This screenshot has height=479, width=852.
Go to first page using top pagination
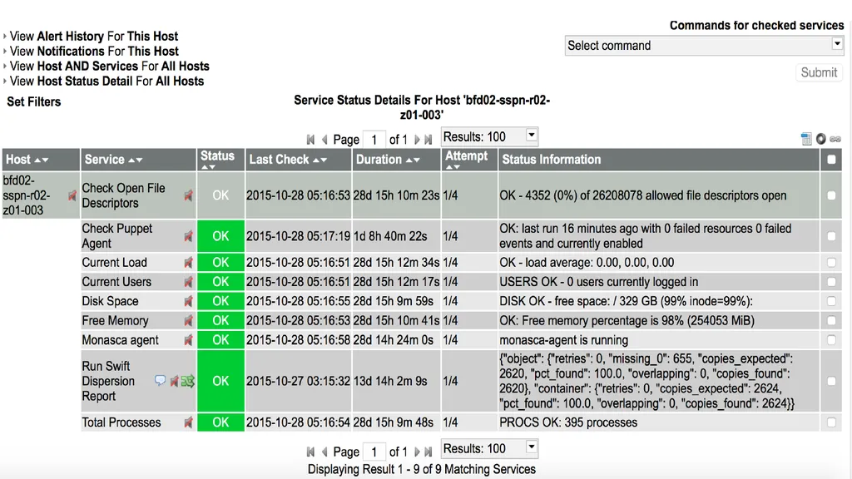tap(310, 140)
